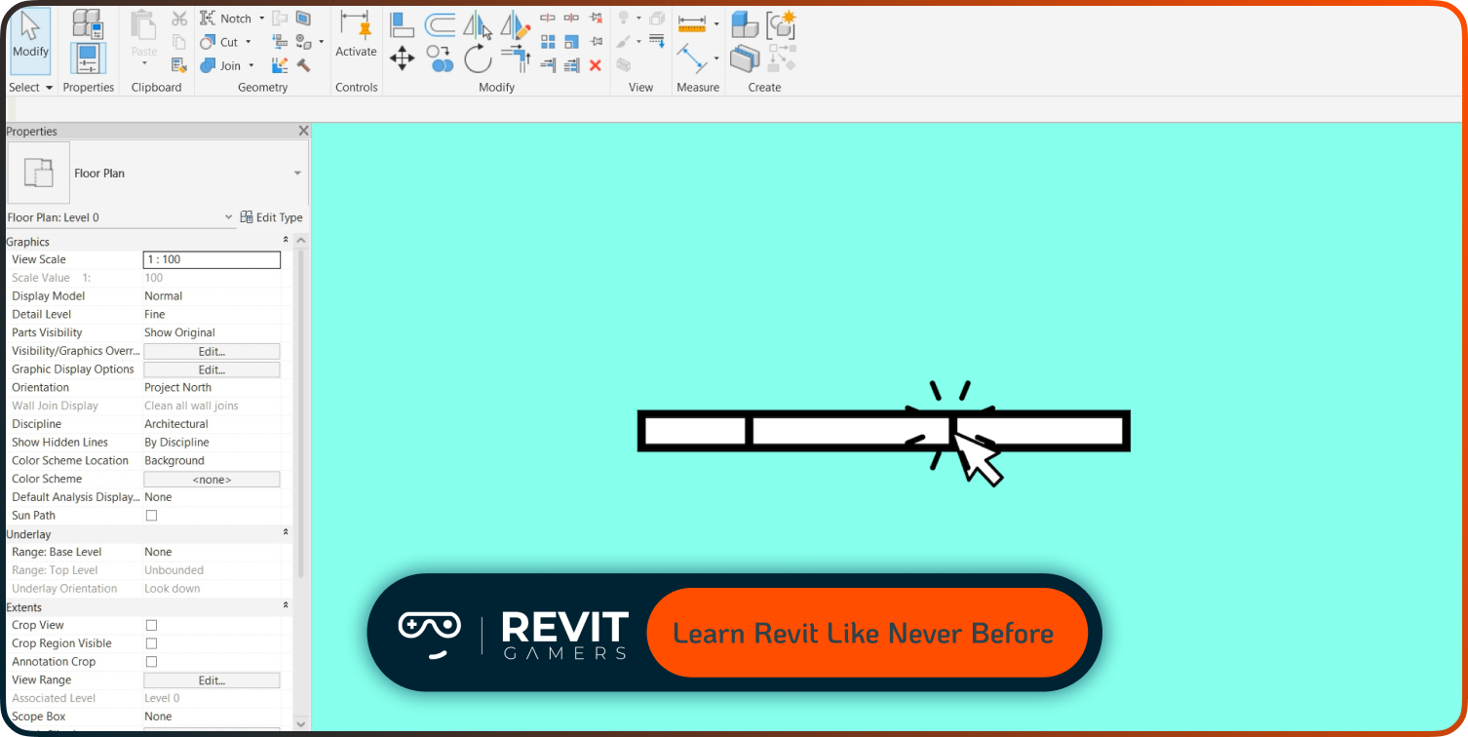
Task: Open the Cut geometry dropdown arrow
Action: 248,42
